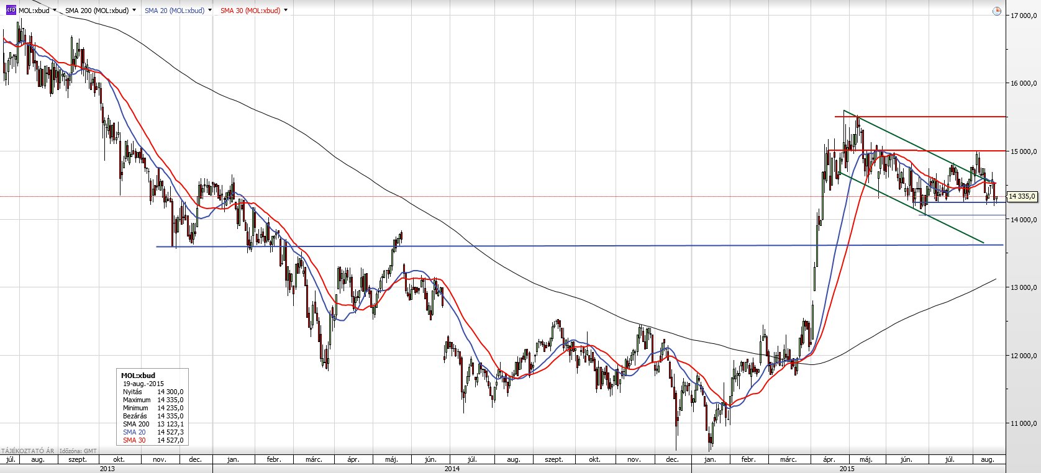Click the MOL:xbud title in the info box
Image resolution: width=1041 pixels, height=473 pixels.
[138, 376]
